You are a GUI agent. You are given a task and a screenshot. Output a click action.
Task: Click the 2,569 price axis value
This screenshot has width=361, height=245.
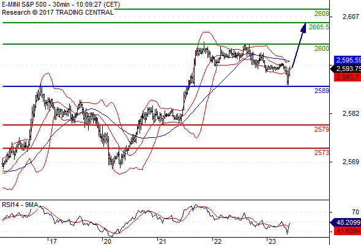351,162
